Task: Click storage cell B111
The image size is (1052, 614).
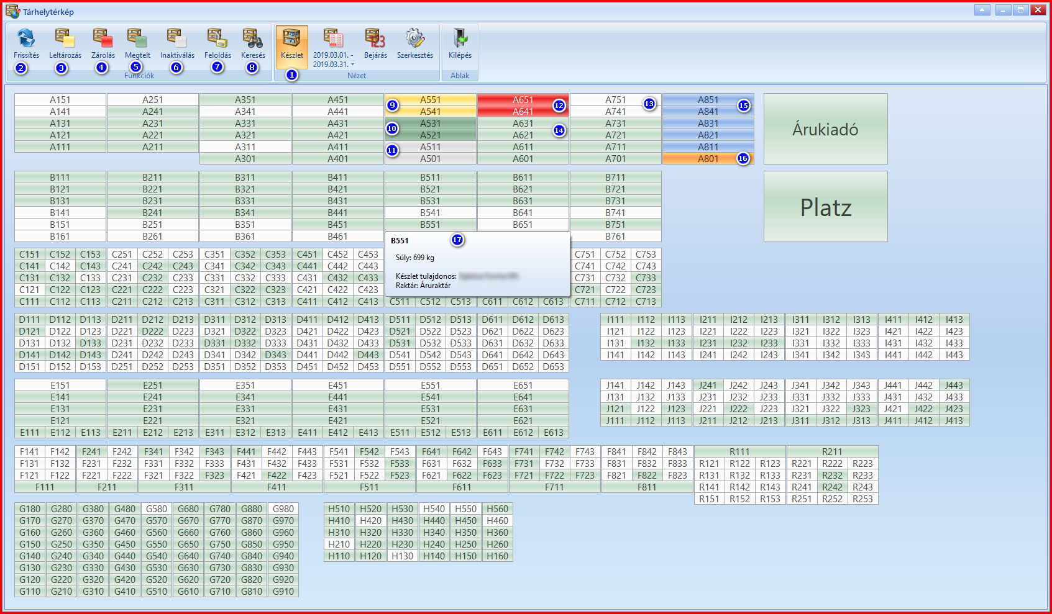Action: coord(60,178)
